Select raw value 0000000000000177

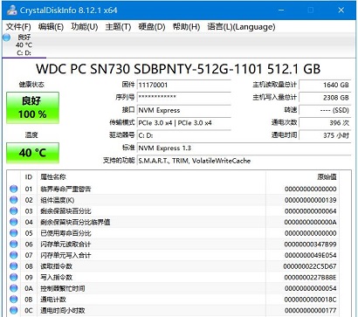click(x=311, y=310)
